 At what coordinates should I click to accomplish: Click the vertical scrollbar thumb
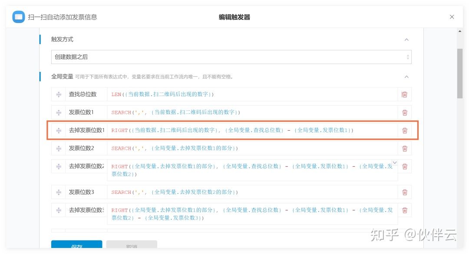pyautogui.click(x=459, y=74)
